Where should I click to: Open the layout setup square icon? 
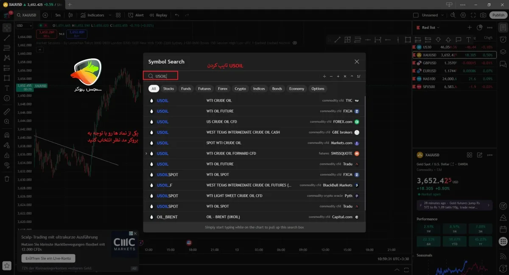point(416,15)
